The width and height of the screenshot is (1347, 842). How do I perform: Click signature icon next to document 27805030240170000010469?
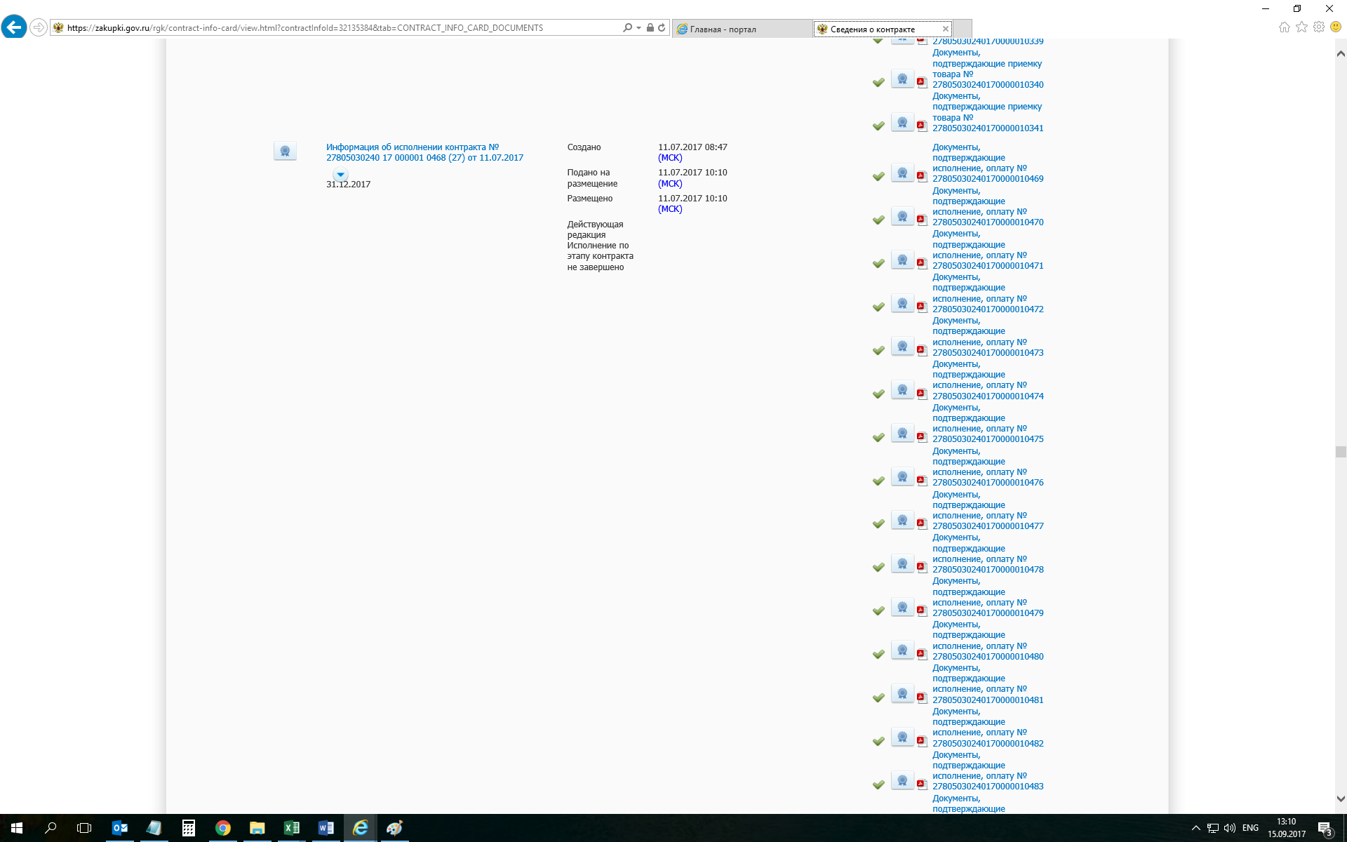tap(902, 174)
